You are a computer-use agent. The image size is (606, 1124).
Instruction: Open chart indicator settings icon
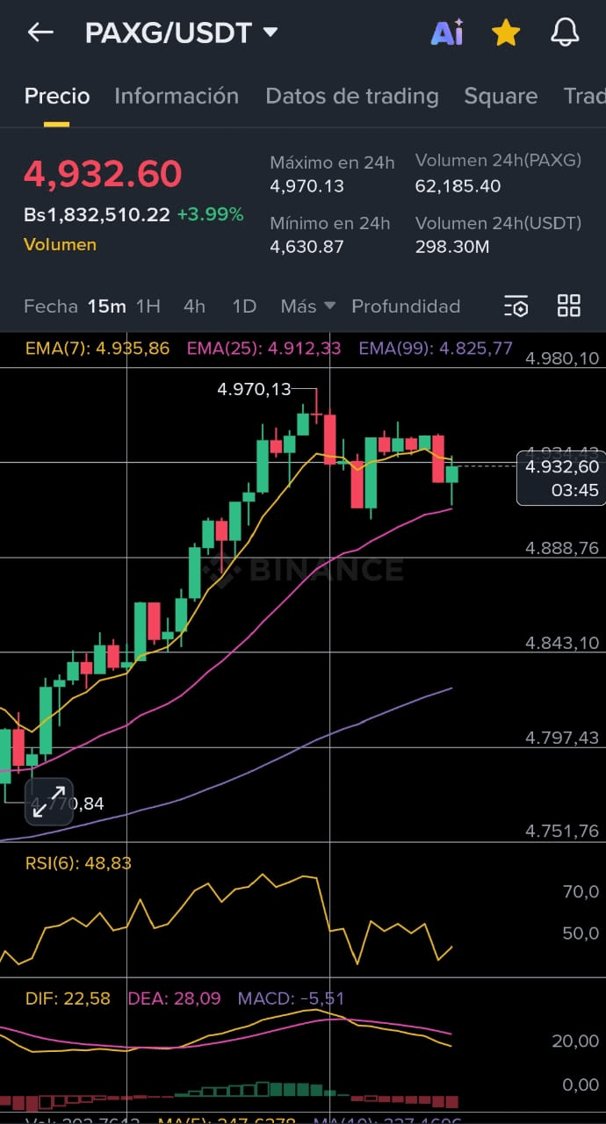[516, 306]
